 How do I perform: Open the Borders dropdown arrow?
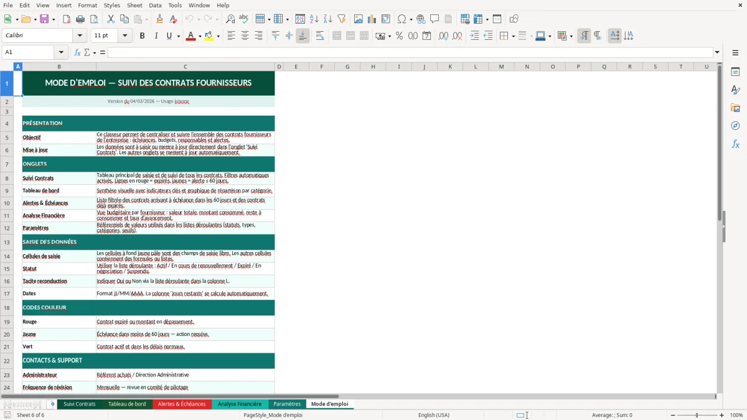click(x=512, y=36)
